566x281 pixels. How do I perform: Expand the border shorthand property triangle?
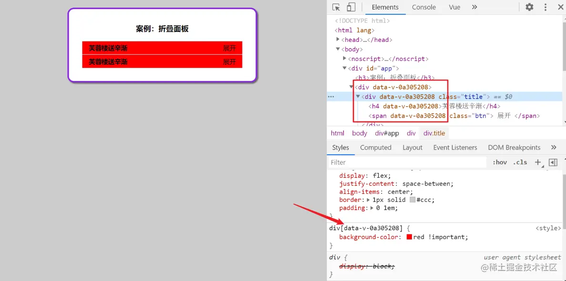(368, 200)
